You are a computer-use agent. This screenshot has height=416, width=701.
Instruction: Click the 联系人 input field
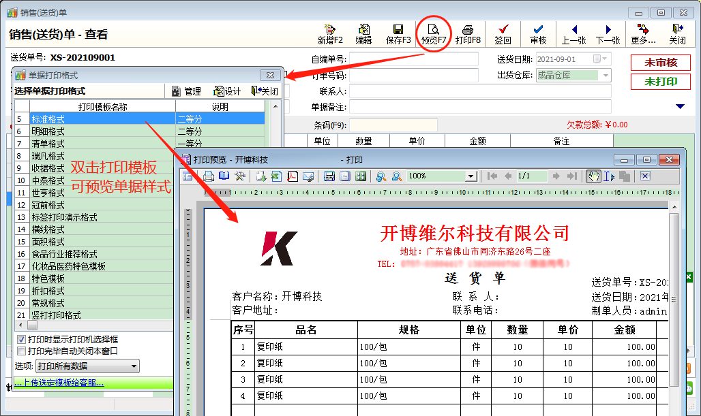pos(480,91)
